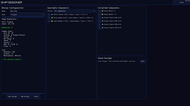The image size is (190, 106).
Task: Add Colony Module from available components
Action: [49, 18]
